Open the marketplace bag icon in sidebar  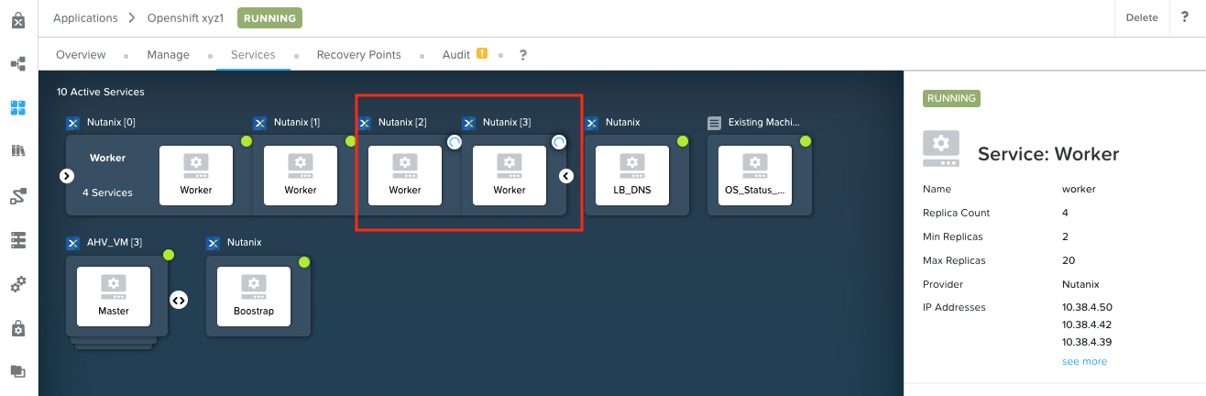18,20
